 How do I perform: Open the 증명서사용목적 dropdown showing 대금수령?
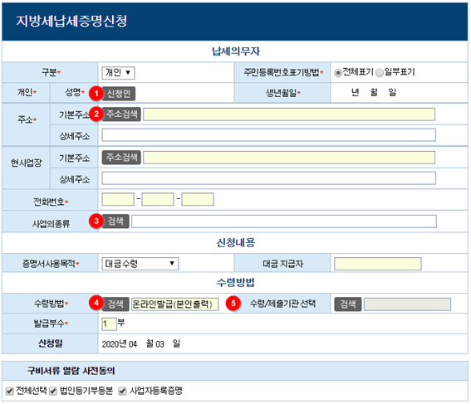point(140,264)
